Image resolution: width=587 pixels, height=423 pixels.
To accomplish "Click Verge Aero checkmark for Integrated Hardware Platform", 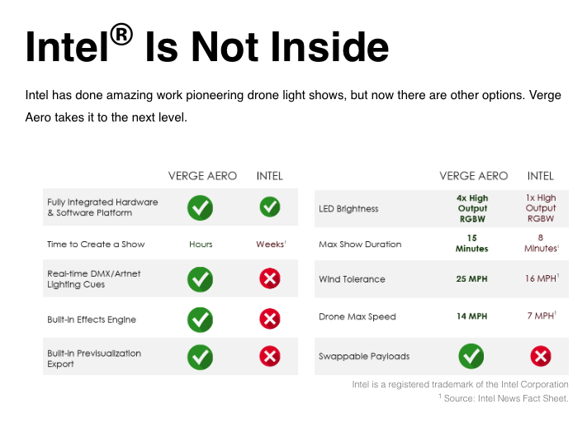I will coord(201,207).
